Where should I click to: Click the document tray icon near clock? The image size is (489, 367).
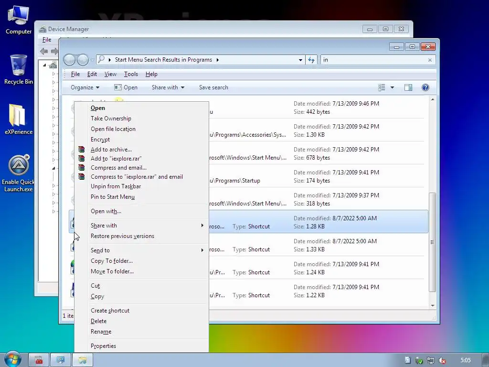[x=408, y=360]
